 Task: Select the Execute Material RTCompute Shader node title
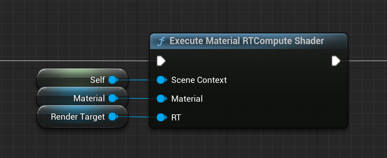[247, 41]
